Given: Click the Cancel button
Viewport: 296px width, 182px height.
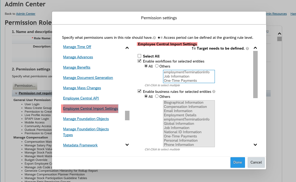Looking at the screenshot, I should pos(256,162).
